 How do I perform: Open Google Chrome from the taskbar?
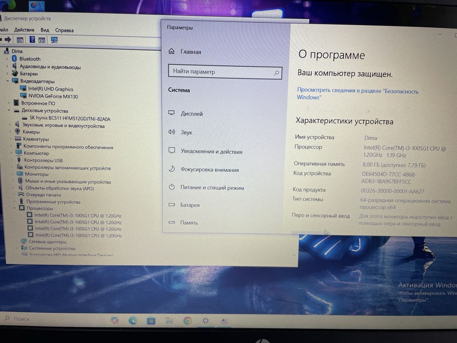pyautogui.click(x=187, y=321)
